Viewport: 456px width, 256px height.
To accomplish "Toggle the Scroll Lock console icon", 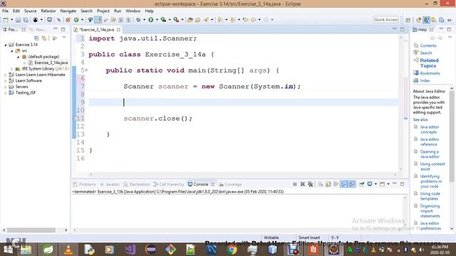I will tap(328, 184).
